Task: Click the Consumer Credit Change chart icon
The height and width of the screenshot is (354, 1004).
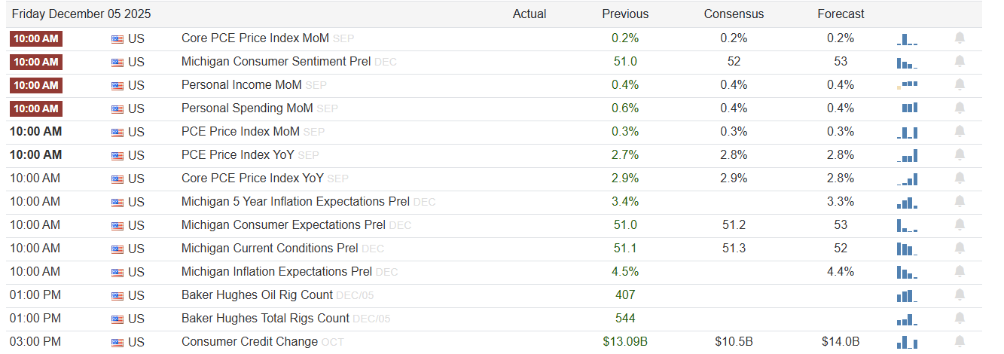Action: [x=907, y=342]
